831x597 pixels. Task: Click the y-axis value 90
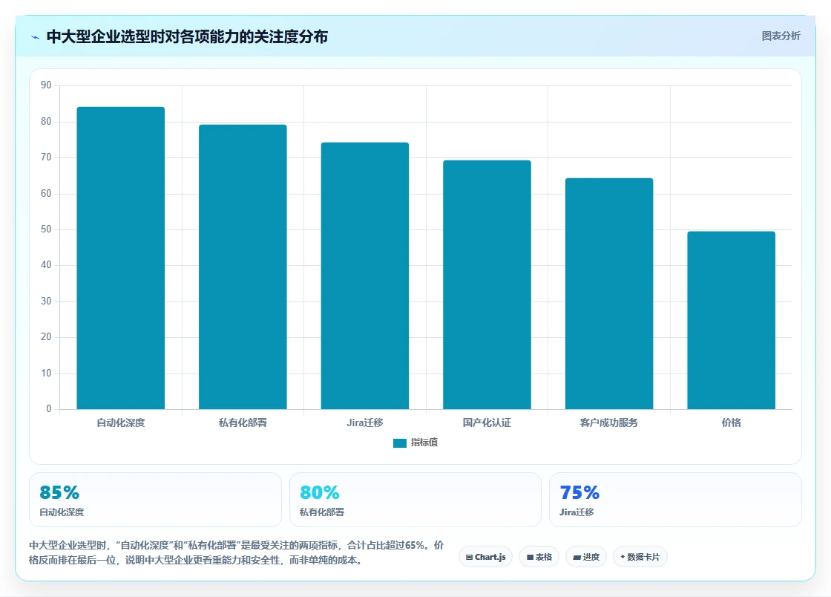(x=46, y=85)
